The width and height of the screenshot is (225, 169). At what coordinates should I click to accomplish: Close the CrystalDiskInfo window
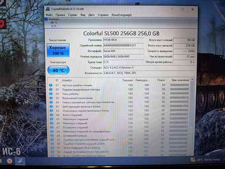click(x=192, y=9)
